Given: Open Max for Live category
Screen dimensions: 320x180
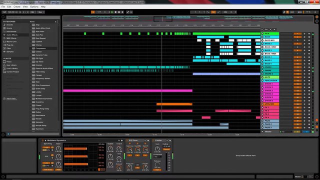Looking at the screenshot, I should [11, 41].
